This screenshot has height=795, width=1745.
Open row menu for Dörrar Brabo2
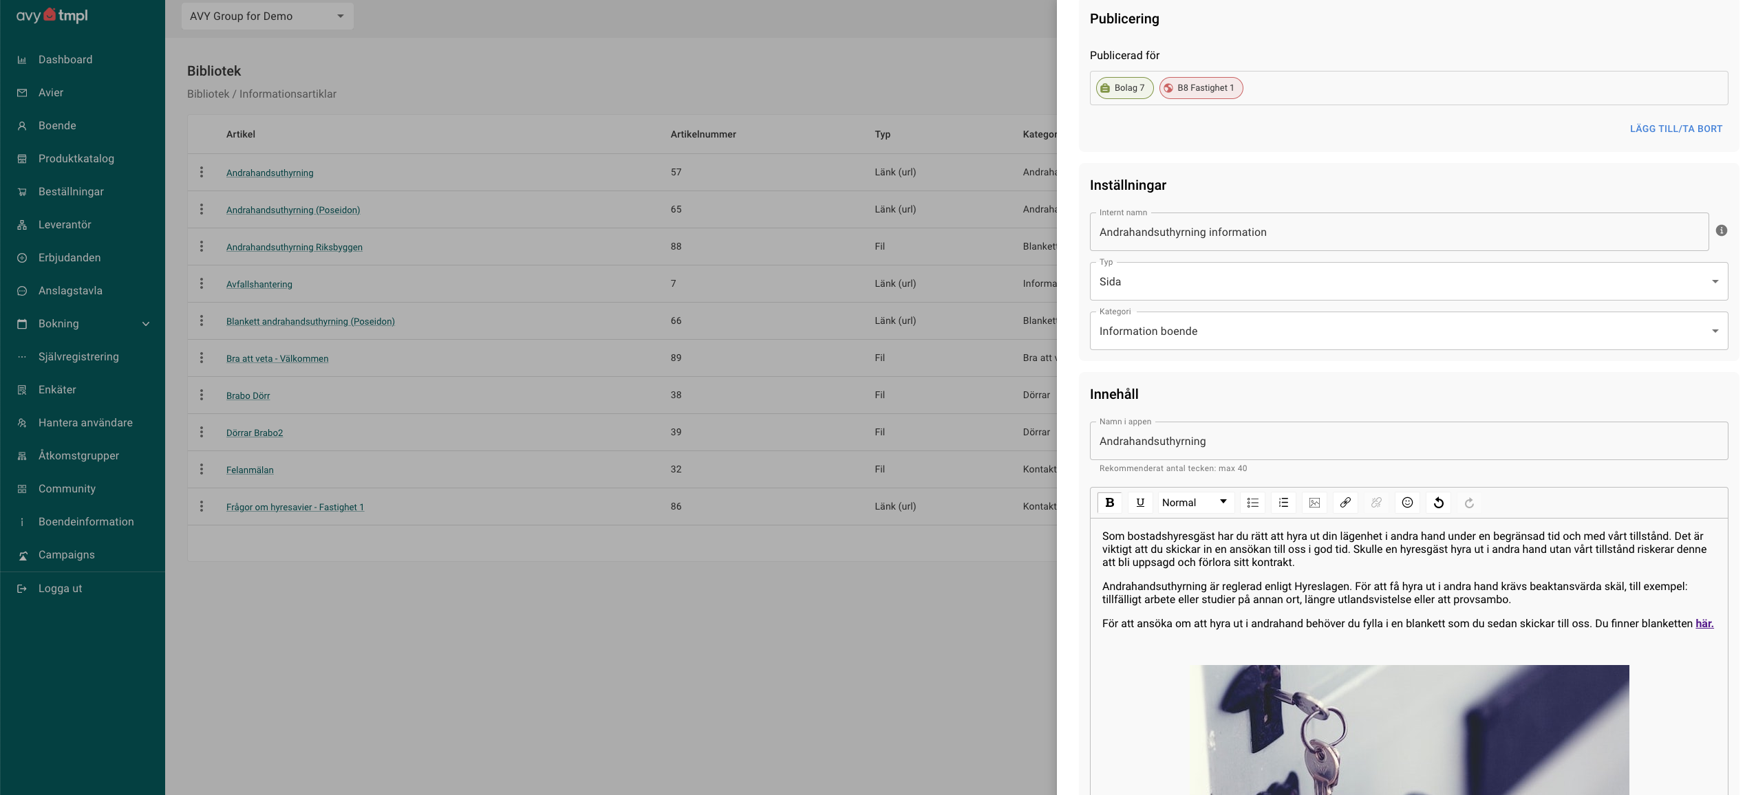[202, 432]
